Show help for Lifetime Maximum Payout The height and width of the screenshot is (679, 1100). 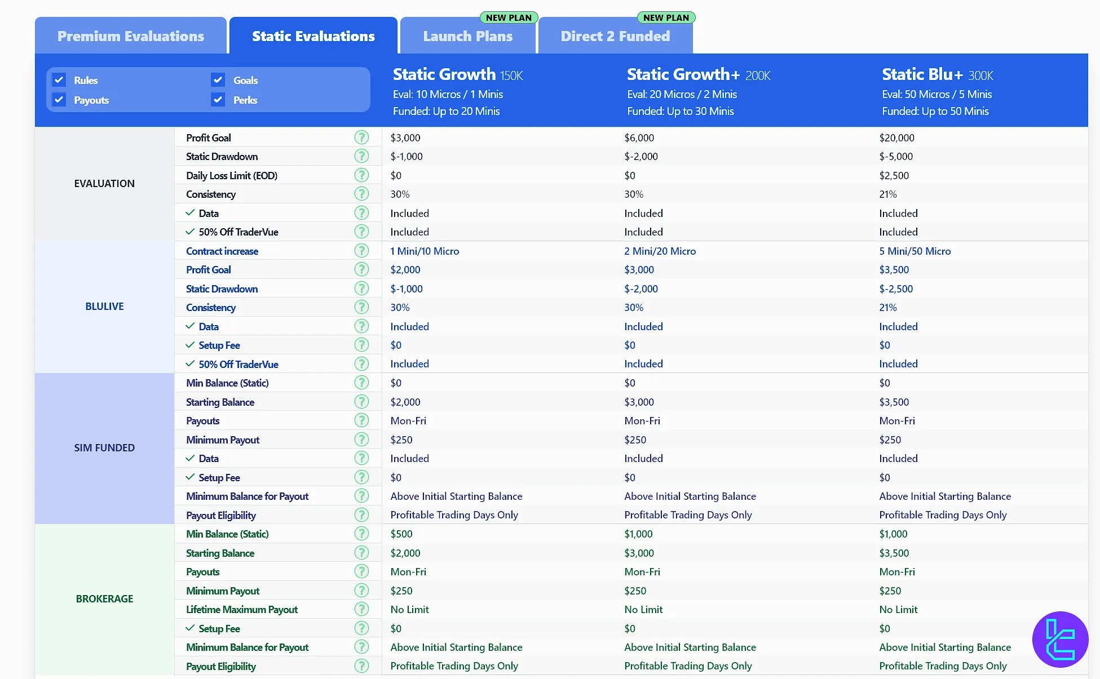[x=361, y=609]
